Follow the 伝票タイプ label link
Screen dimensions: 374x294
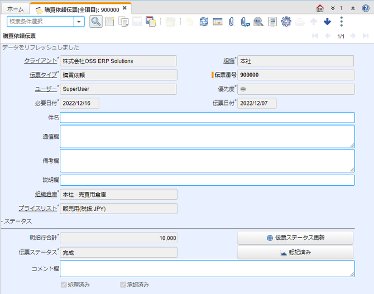pyautogui.click(x=44, y=75)
